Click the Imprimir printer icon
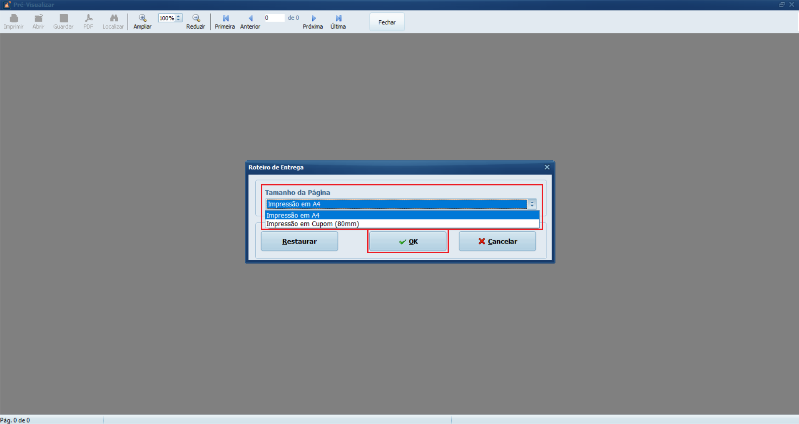This screenshot has width=799, height=424. [14, 18]
